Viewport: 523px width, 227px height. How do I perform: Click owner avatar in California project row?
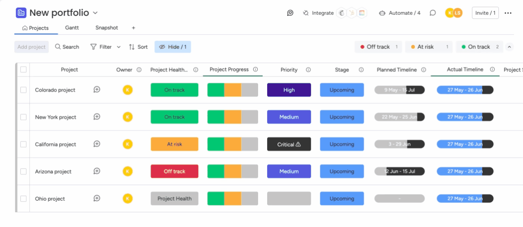[128, 144]
